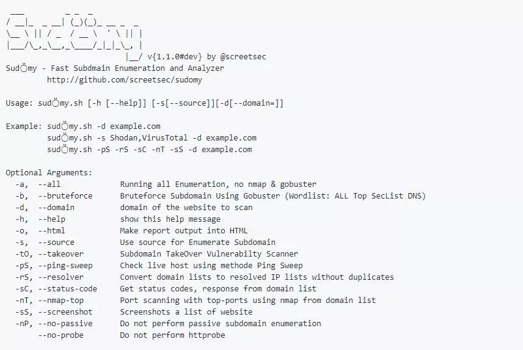The width and height of the screenshot is (523, 350).
Task: Click the --screenshot option text
Action: coord(65,312)
